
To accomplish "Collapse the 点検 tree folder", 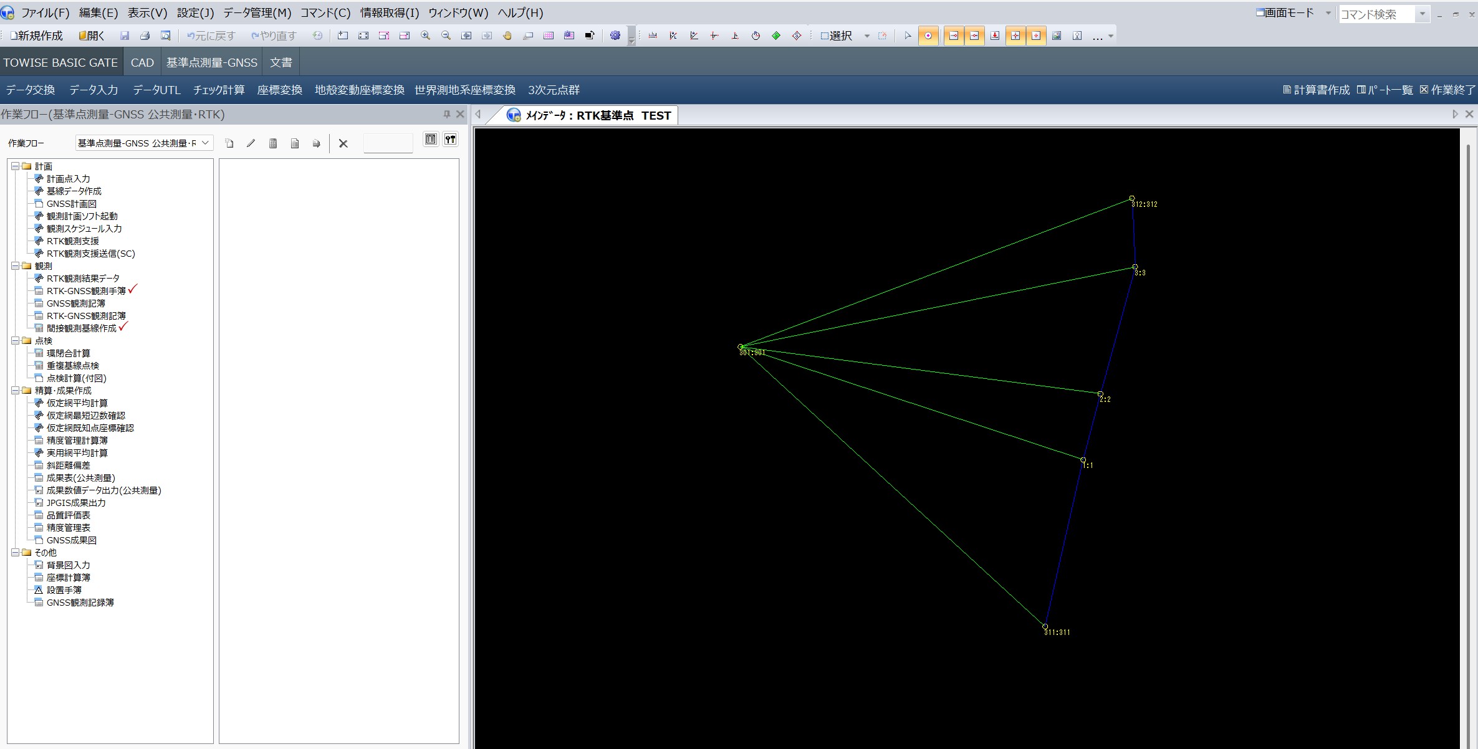I will tap(15, 341).
